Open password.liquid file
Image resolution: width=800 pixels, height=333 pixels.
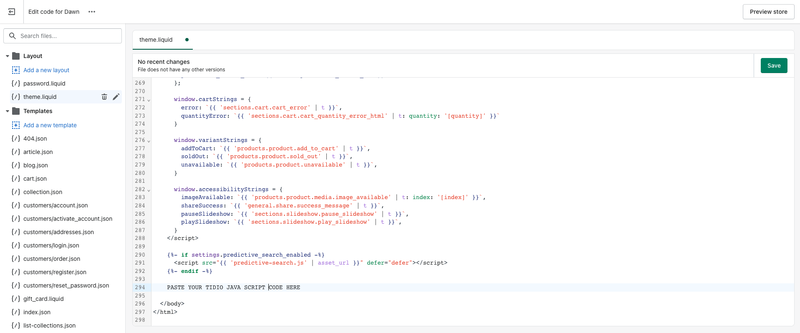pos(44,83)
